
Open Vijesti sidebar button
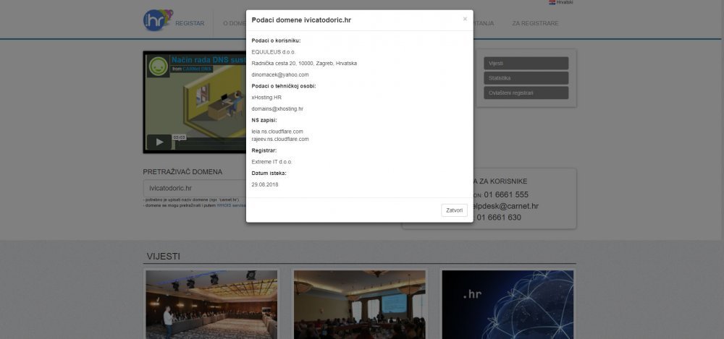tap(526, 63)
